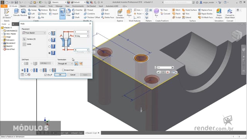Click the 90 deg countersink angle field
Screen dimensions: 247x139
pos(81,36)
